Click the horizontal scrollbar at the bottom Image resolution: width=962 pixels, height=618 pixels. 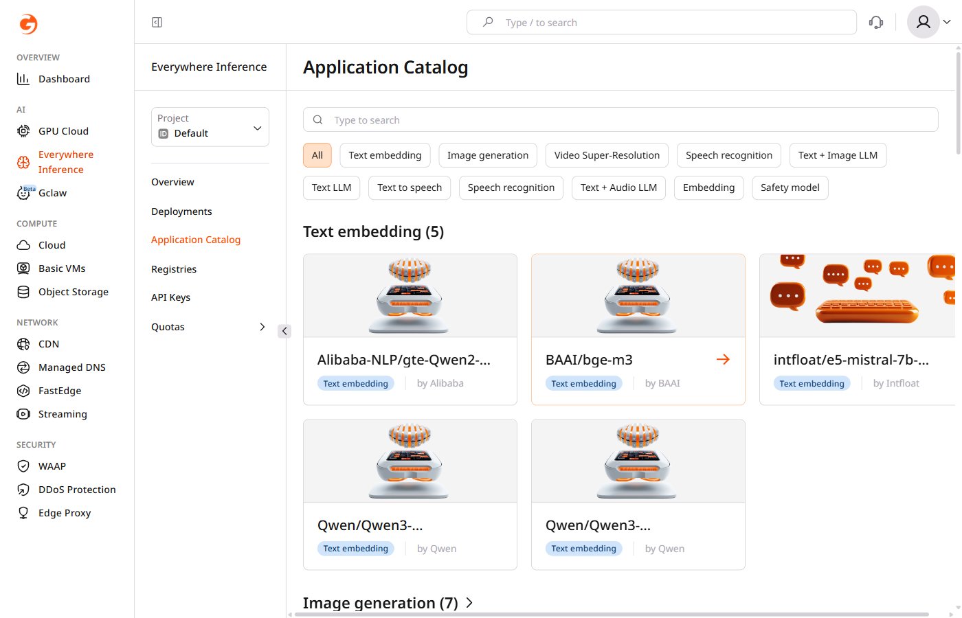pyautogui.click(x=612, y=615)
